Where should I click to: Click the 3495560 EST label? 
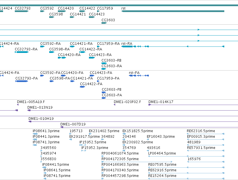coord(48,148)
